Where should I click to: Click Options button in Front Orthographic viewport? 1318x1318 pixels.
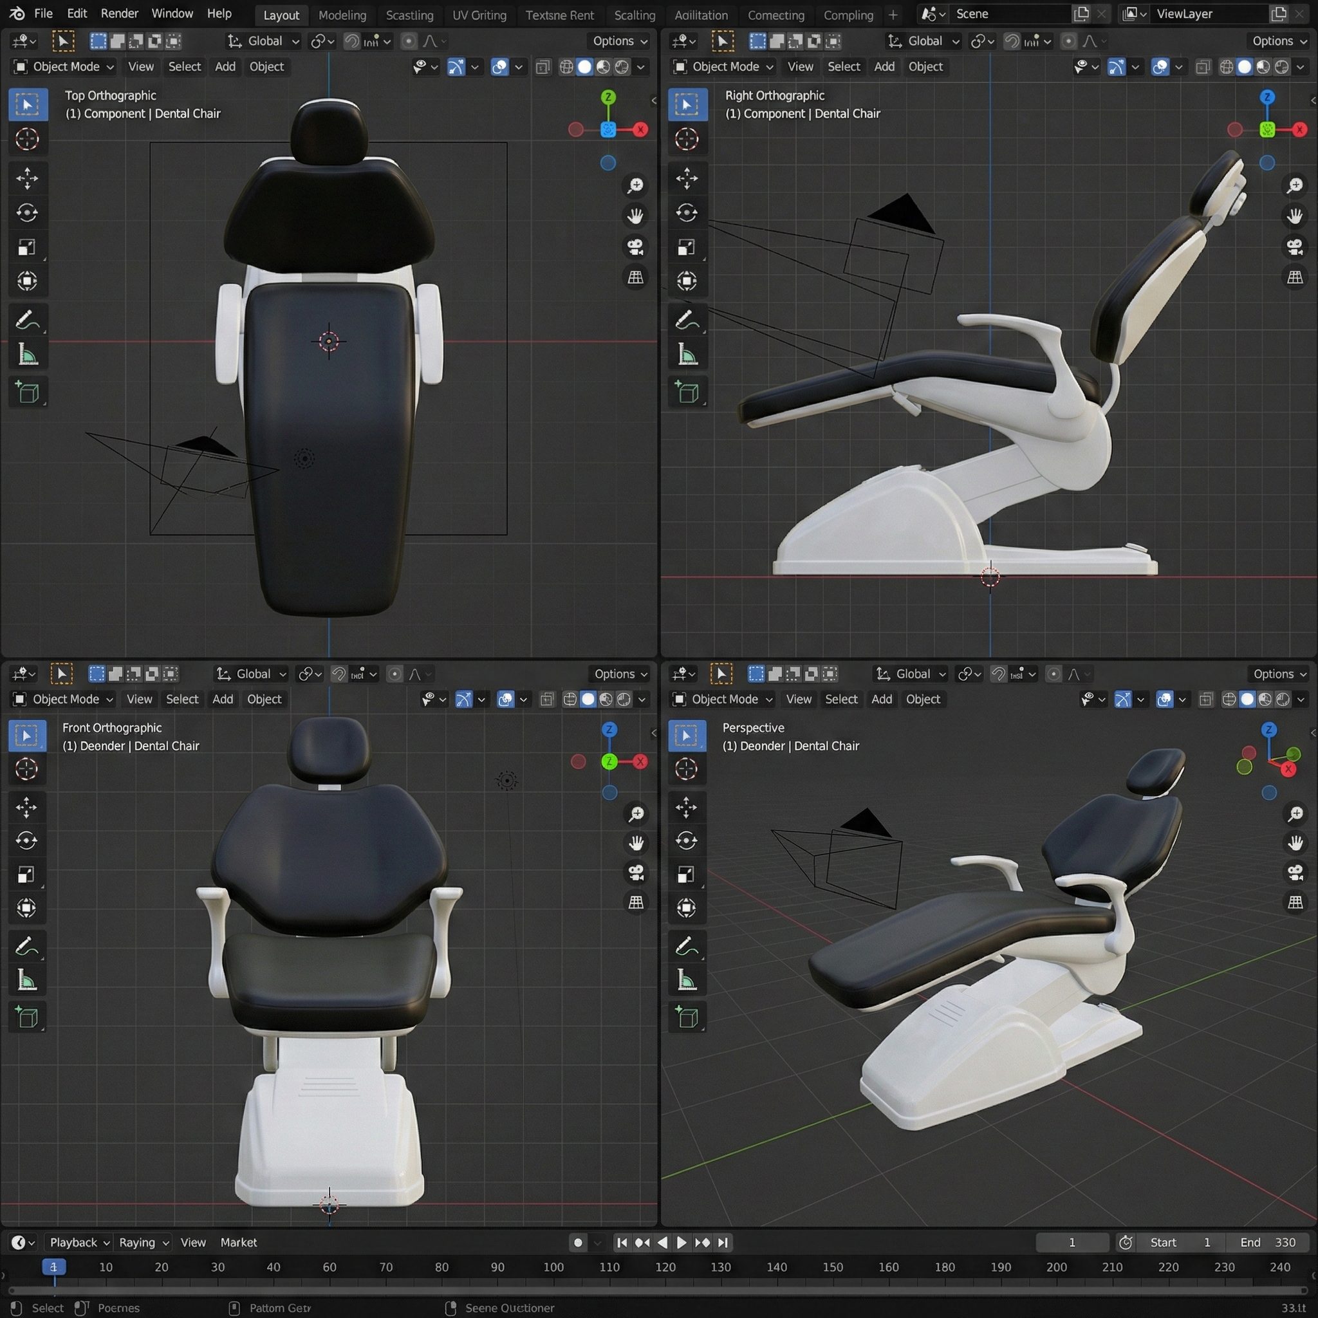(x=620, y=674)
